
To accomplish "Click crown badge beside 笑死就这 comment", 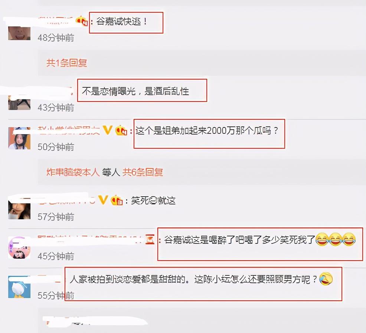I will tap(117, 200).
